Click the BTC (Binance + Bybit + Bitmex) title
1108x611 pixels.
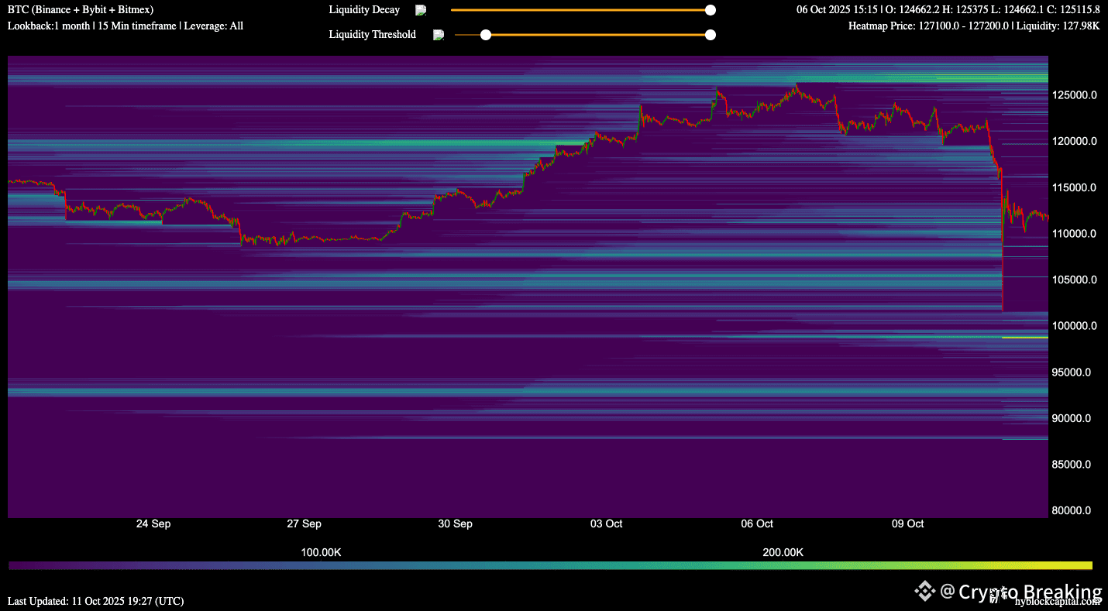tap(81, 10)
